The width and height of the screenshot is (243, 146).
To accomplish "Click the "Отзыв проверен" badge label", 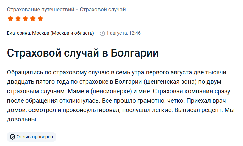I will point(35,137).
